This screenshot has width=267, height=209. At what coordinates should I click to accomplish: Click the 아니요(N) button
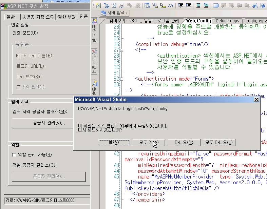[184, 143]
